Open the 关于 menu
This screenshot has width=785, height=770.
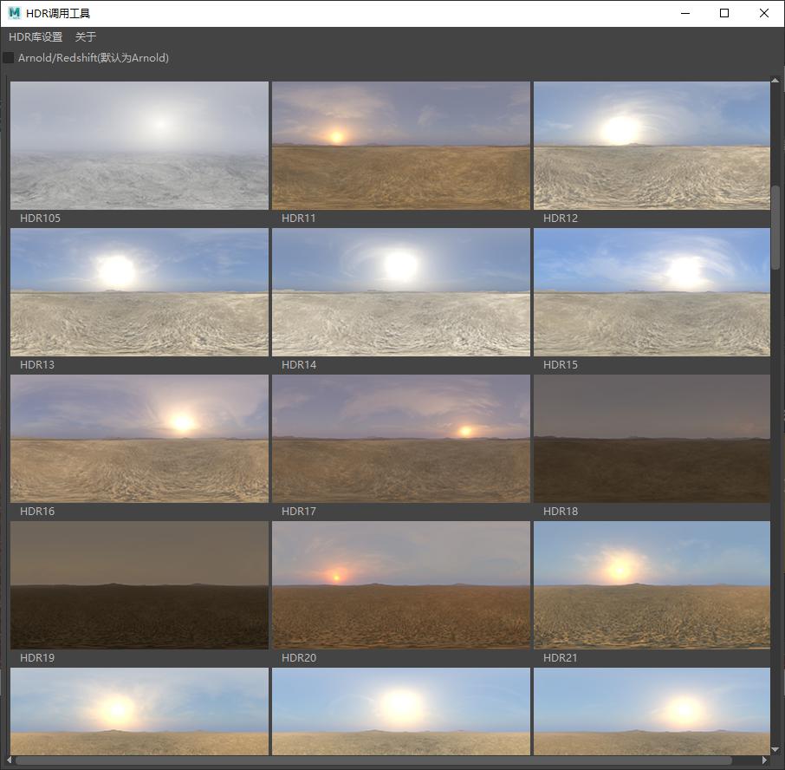(86, 37)
